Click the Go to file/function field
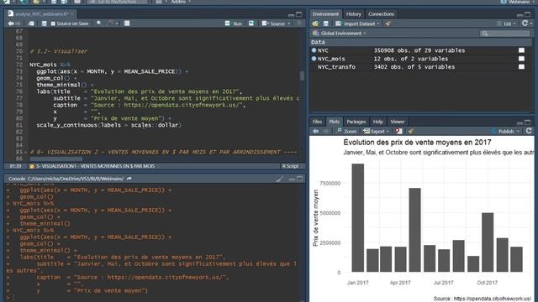The image size is (538, 302). [x=118, y=2]
